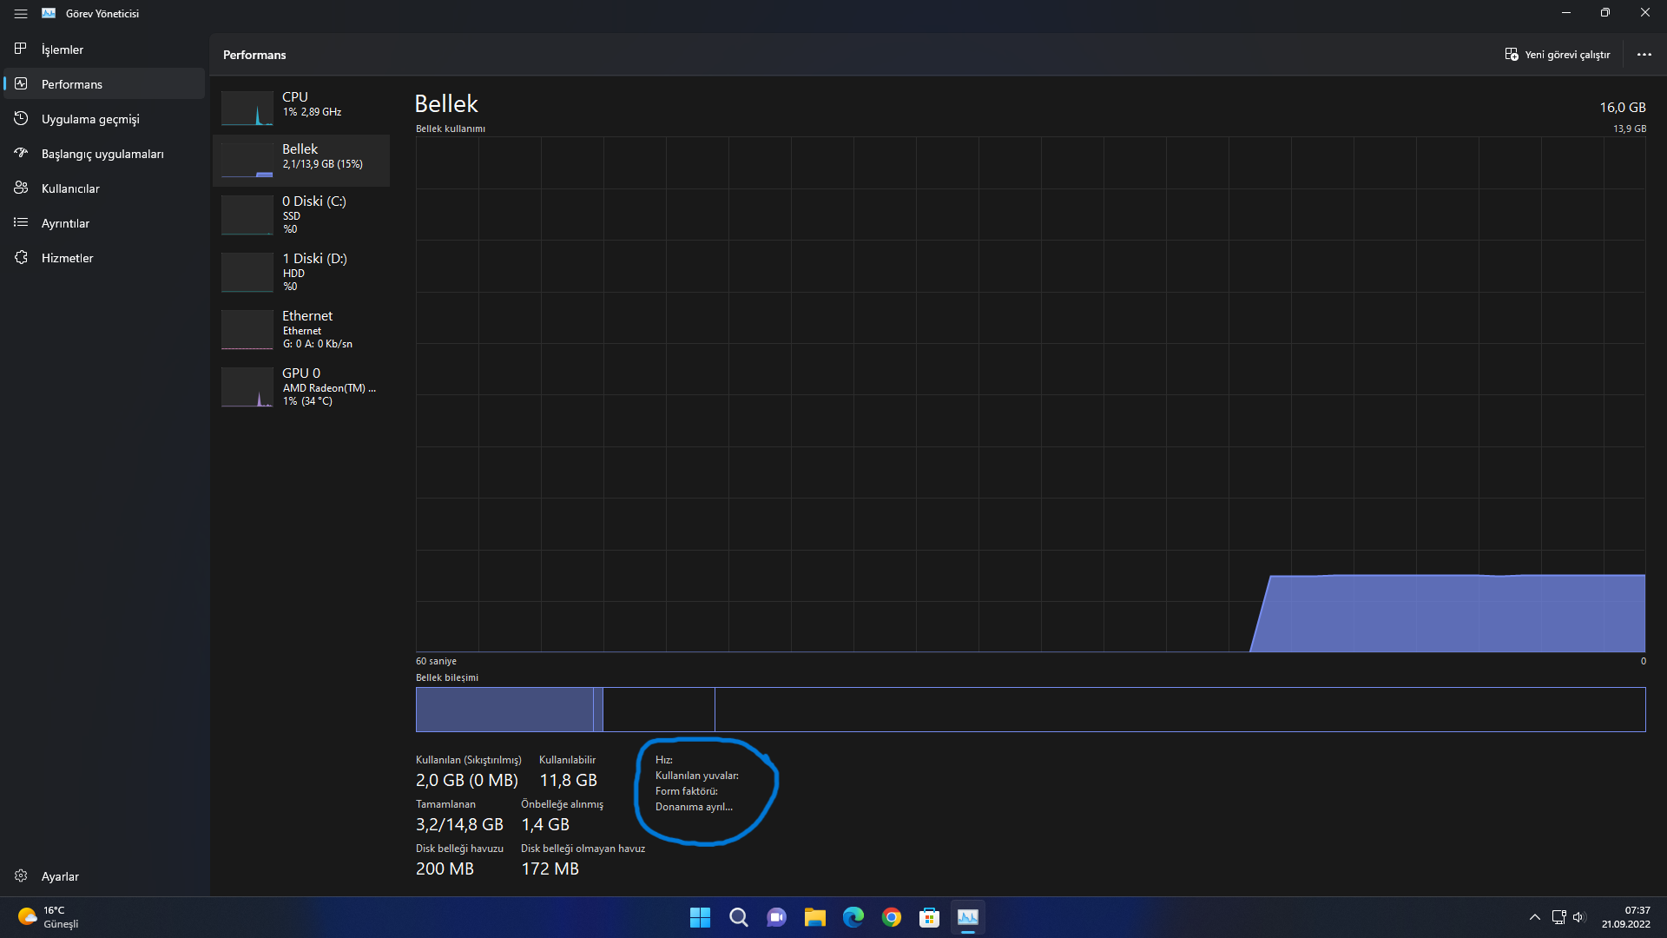Click Disk belleği olmayan havuz 172 MB
Image resolution: width=1667 pixels, height=938 pixels.
pos(550,869)
